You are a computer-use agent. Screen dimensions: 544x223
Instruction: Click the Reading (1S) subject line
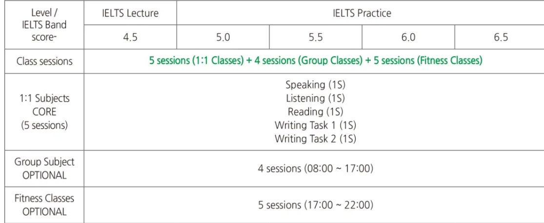pos(315,112)
